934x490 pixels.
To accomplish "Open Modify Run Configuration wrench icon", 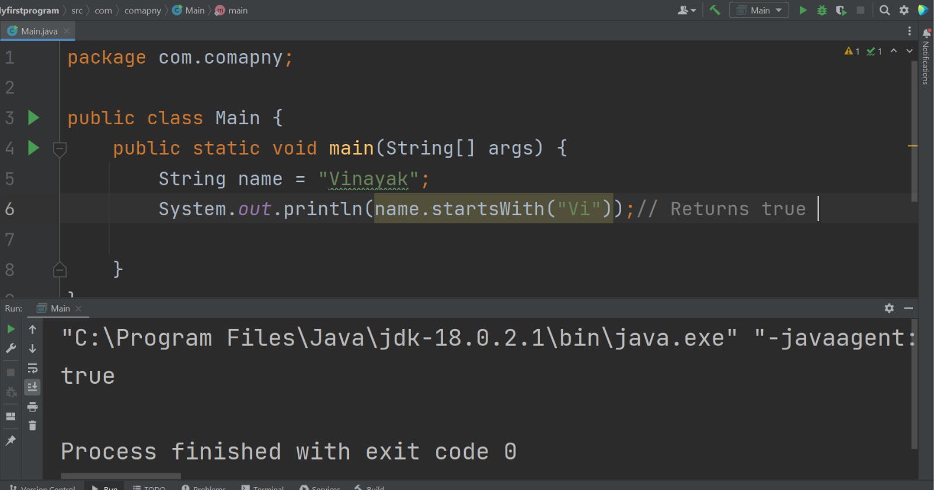I will pyautogui.click(x=11, y=348).
